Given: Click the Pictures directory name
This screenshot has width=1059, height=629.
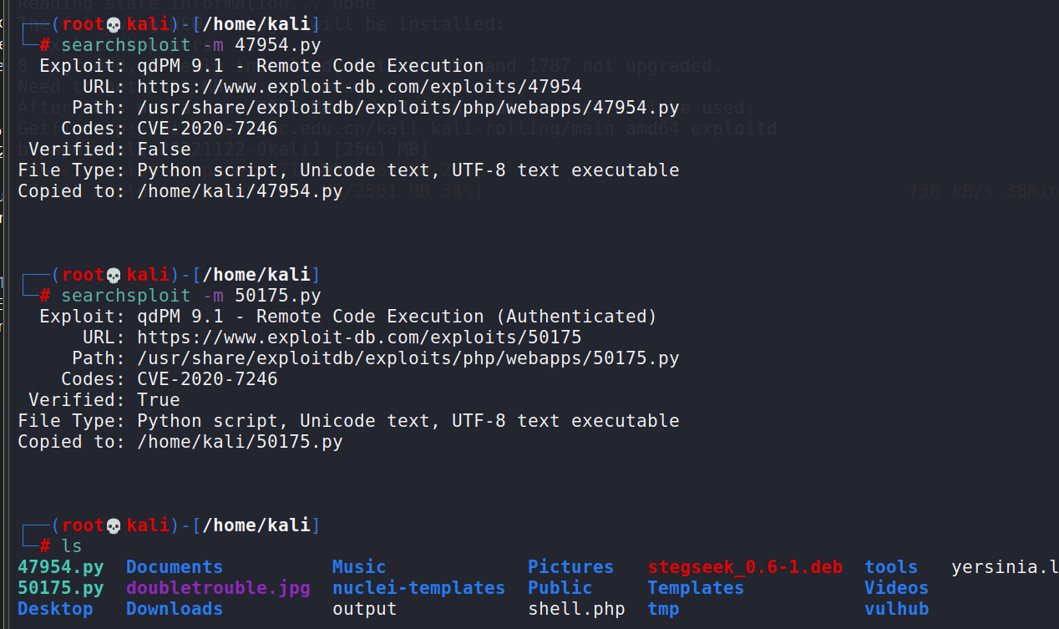Looking at the screenshot, I should (x=570, y=567).
